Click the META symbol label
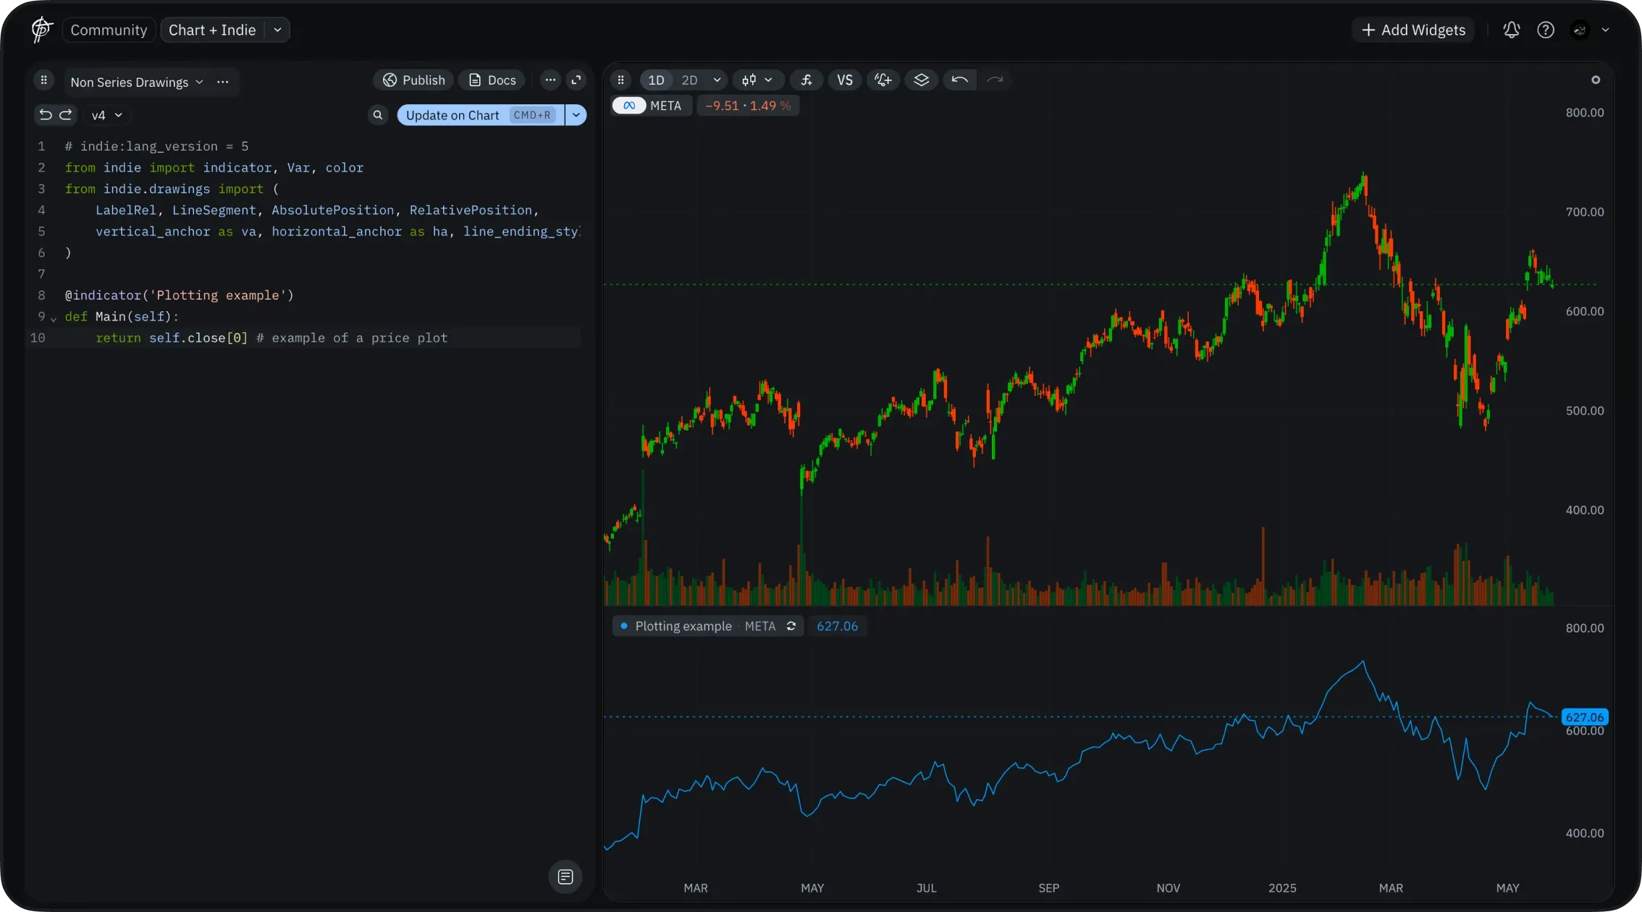The image size is (1642, 912). 665,106
